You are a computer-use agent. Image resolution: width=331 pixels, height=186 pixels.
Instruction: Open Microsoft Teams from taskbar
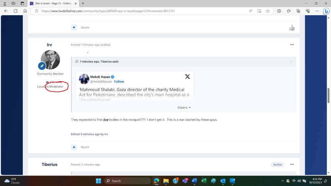185,181
